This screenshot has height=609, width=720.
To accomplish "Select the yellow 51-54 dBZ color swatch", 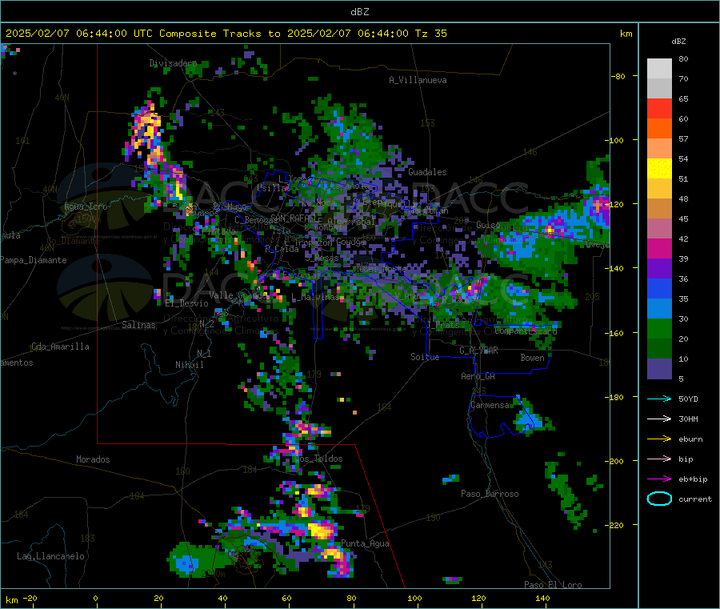I will point(659,169).
